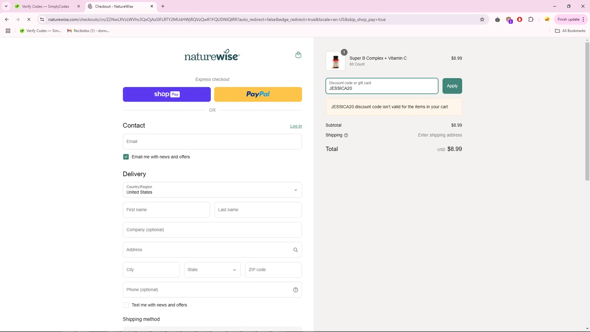The width and height of the screenshot is (590, 332).
Task: Click the Contact heading
Action: click(134, 125)
